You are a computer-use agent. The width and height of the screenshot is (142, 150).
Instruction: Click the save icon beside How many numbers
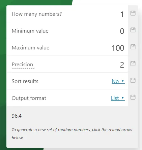coord(133,13)
